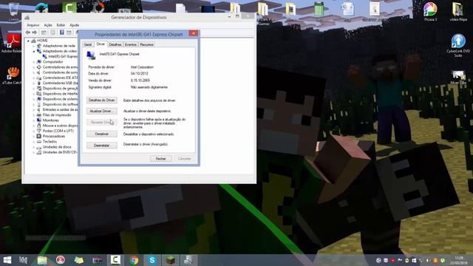Click the blue Help icon in toolbar
Viewport: 473px width, 266px height.
[x=61, y=33]
